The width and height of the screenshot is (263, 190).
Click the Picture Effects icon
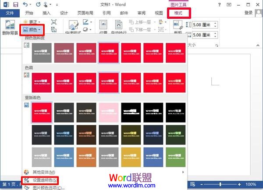click(85, 29)
